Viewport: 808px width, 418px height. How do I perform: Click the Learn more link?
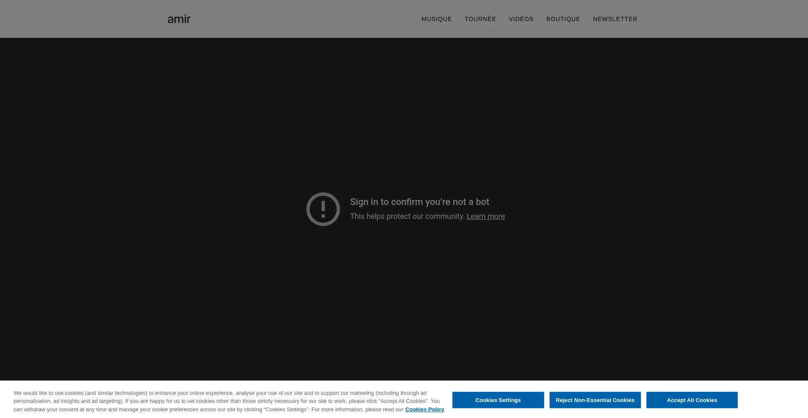[485, 216]
